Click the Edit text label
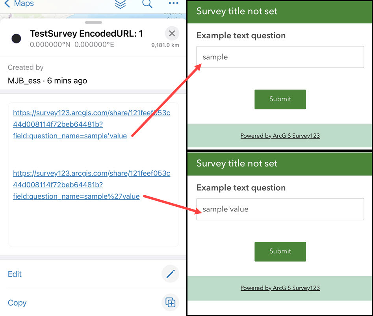Screen dimensions: 373x316 click(15, 274)
